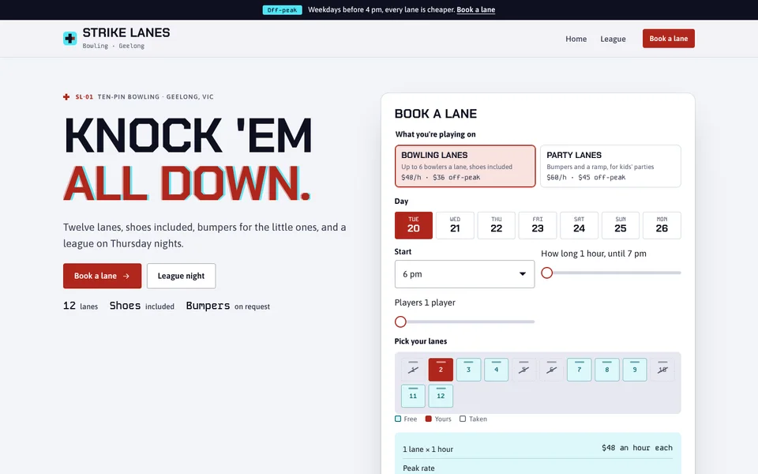
Task: Click the red plus icon beside SL-01
Action: 66,96
